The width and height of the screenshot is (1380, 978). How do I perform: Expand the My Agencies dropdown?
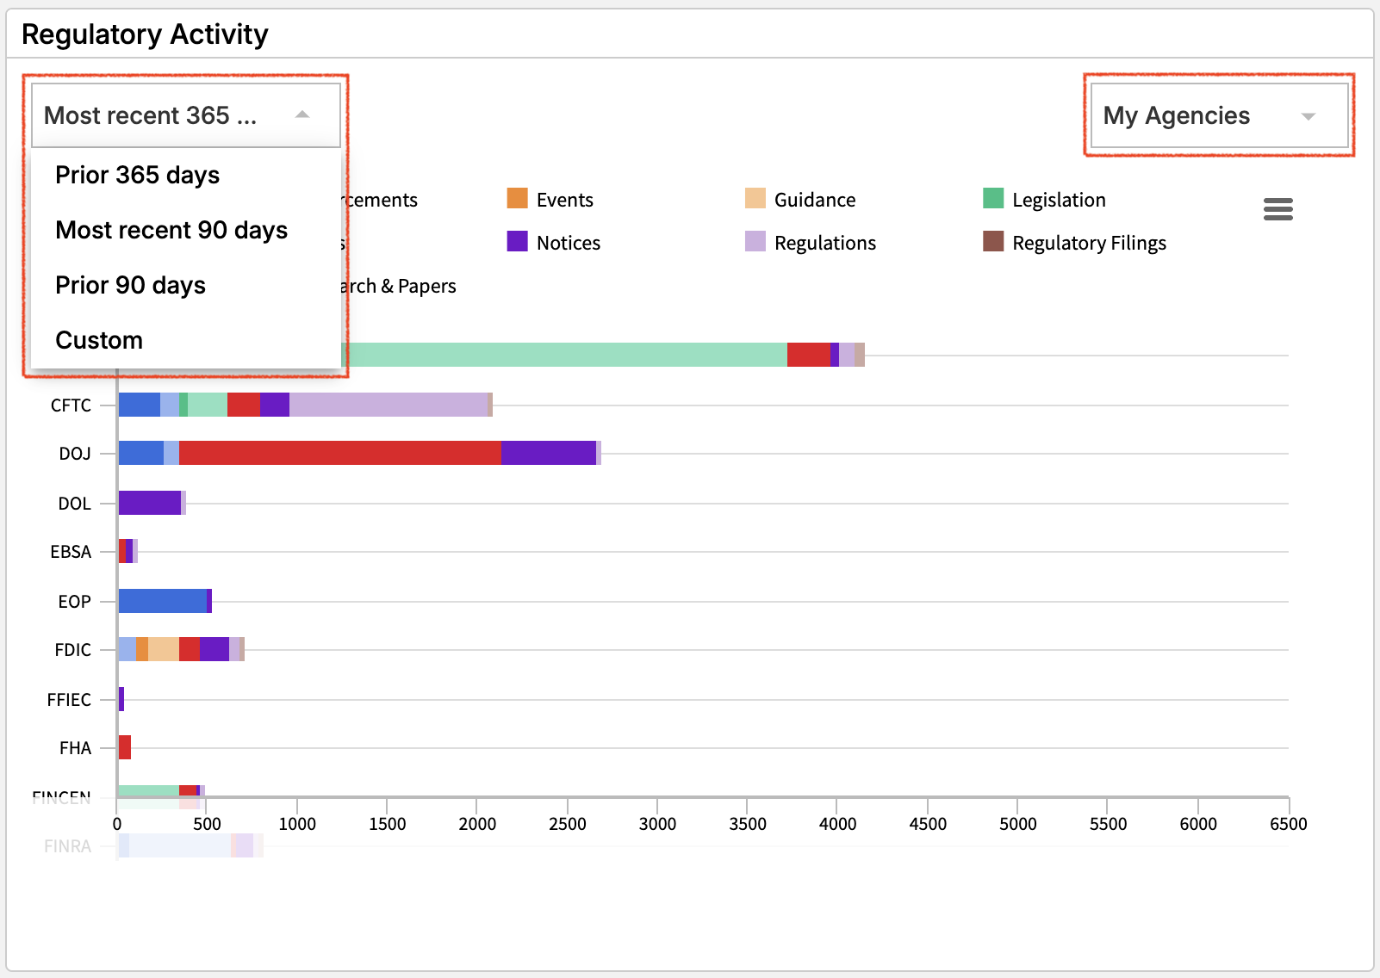(1217, 115)
